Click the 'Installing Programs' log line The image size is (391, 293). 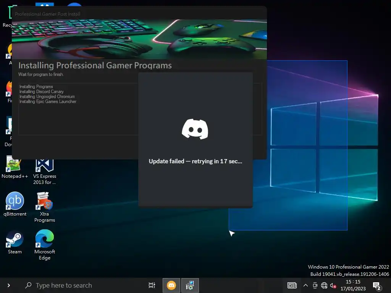(x=36, y=87)
